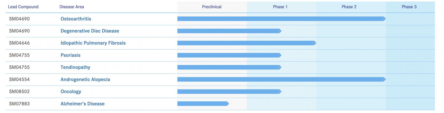The image size is (444, 113).
Task: Open the Oncology disease area link
Action: [71, 92]
